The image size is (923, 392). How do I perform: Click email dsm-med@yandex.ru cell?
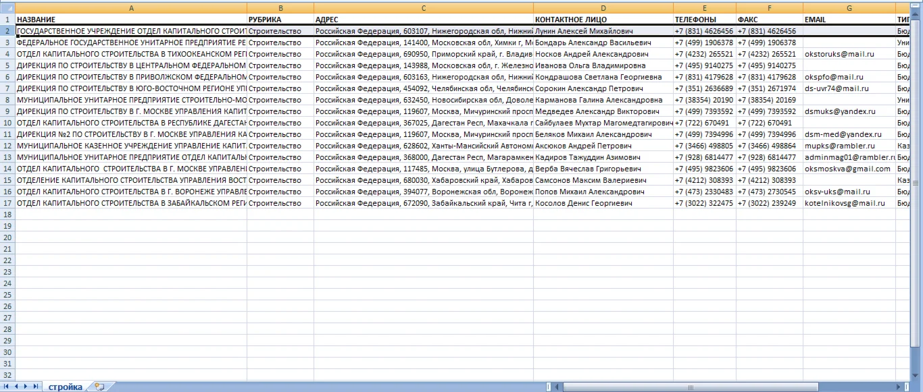(x=849, y=134)
